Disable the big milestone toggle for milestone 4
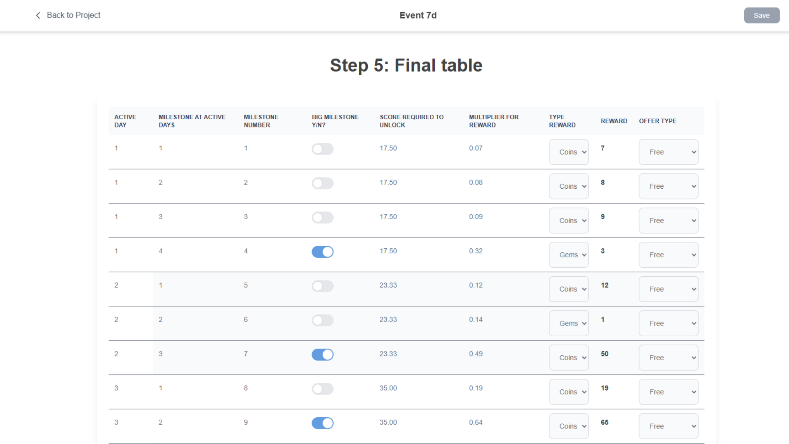The image size is (789, 444). [323, 252]
